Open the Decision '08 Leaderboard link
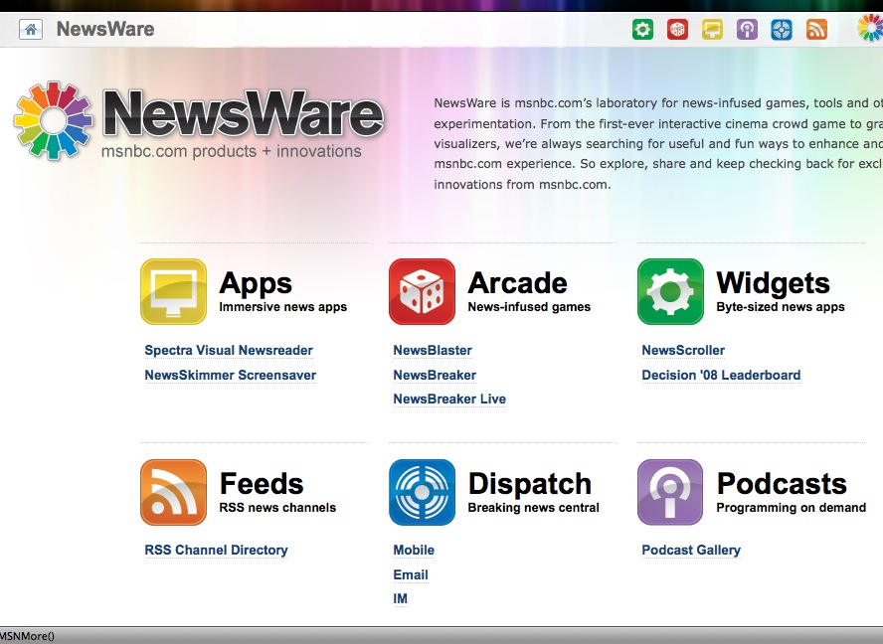The image size is (883, 644). click(x=721, y=375)
